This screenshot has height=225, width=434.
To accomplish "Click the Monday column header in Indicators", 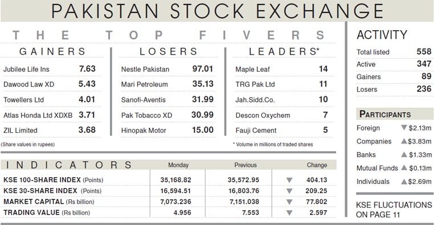I will coord(178,165).
